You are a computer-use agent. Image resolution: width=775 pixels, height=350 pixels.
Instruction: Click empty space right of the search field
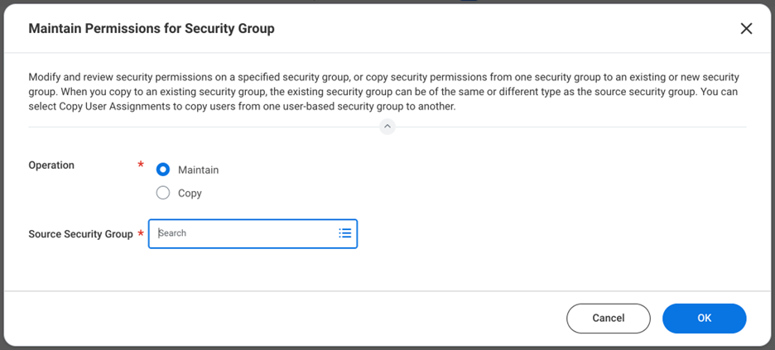click(x=538, y=233)
